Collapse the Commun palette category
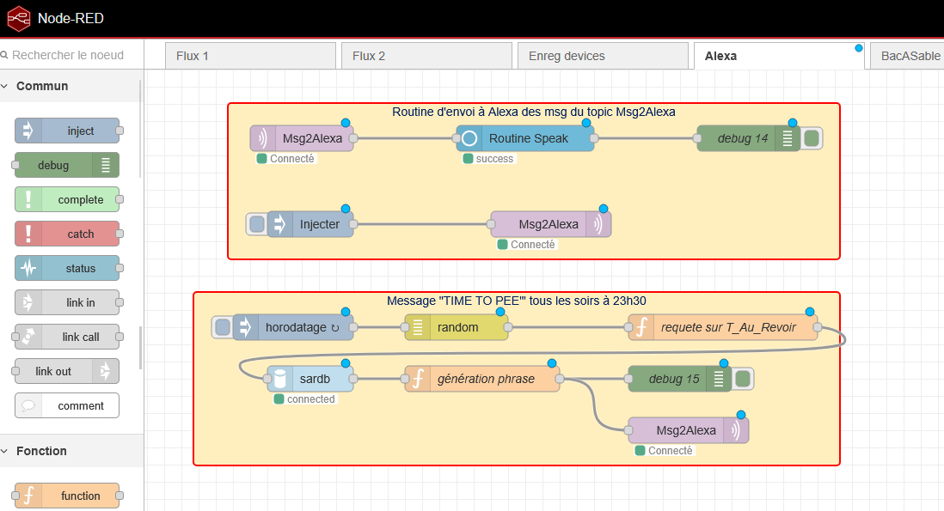944x511 pixels. coord(41,86)
